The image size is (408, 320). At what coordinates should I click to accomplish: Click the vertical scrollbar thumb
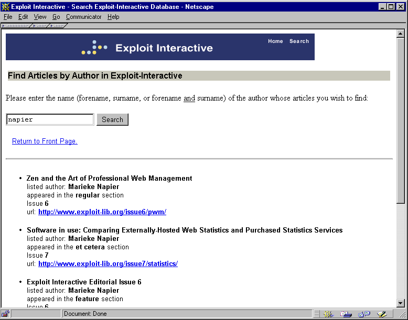[400, 120]
